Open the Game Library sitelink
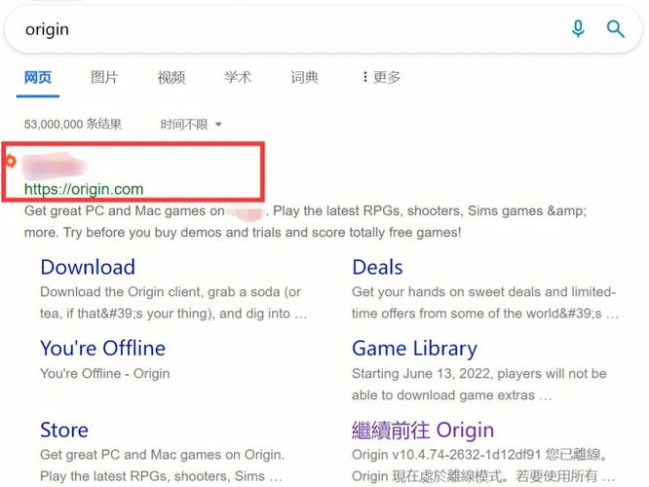The height and width of the screenshot is (487, 649). click(x=414, y=349)
